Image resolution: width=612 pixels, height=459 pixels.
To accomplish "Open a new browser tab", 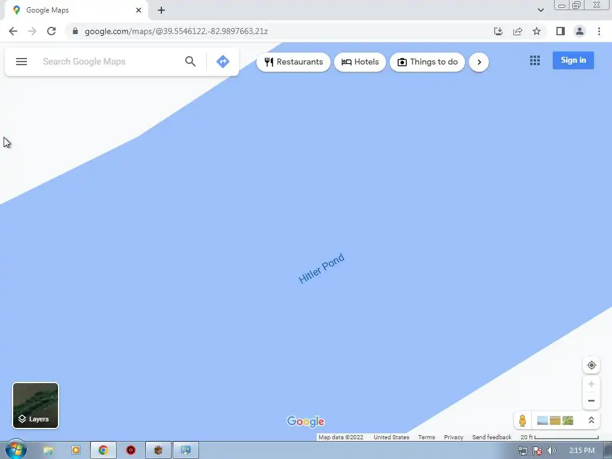I will 161,10.
